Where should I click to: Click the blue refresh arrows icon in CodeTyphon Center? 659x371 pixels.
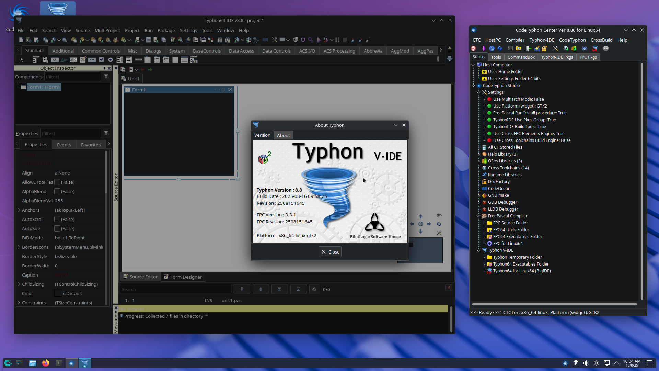(x=500, y=48)
